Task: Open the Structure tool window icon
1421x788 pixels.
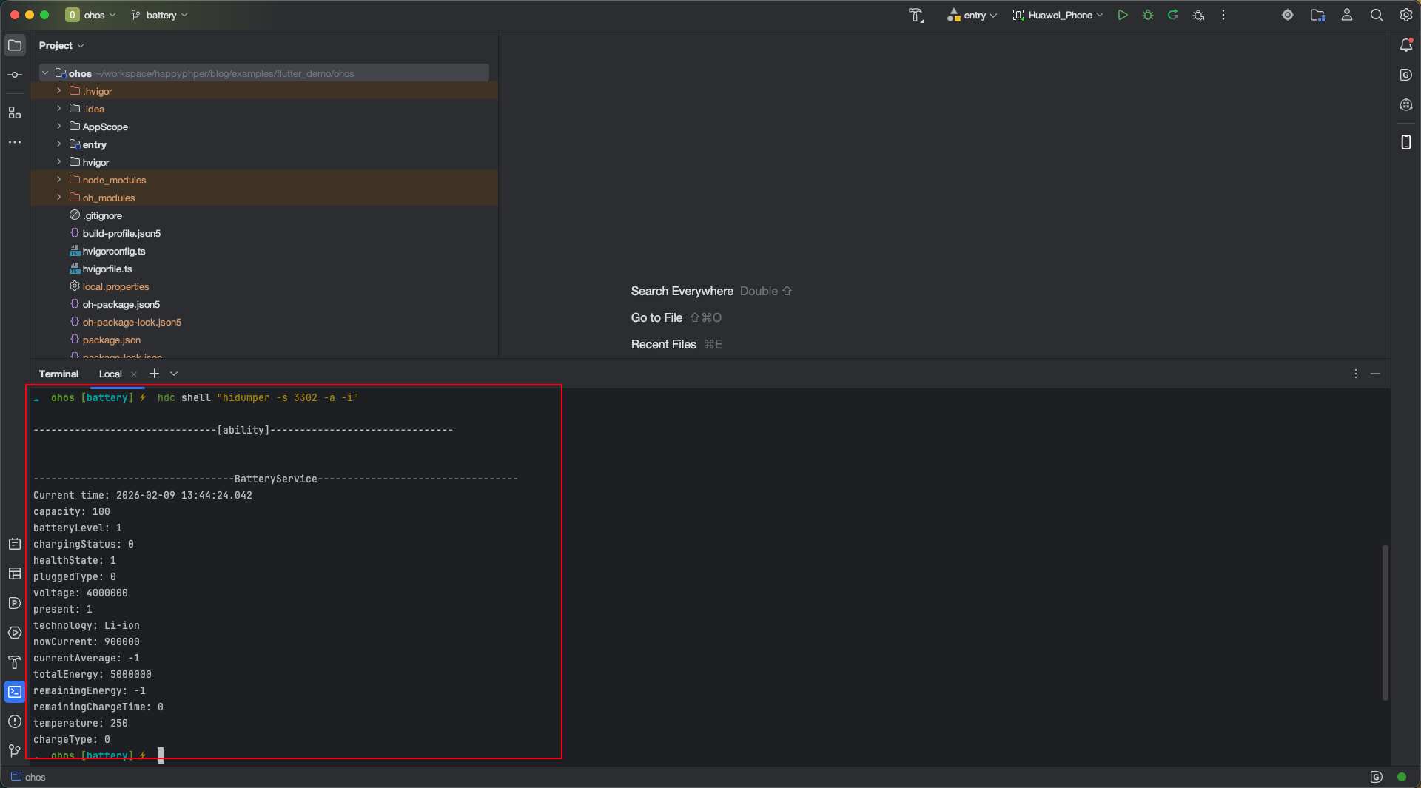Action: pos(15,112)
